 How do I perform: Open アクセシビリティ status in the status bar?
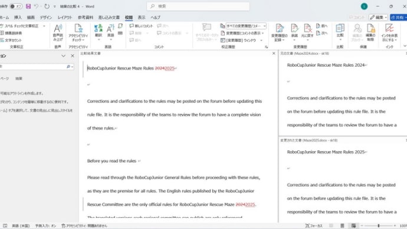[84, 226]
